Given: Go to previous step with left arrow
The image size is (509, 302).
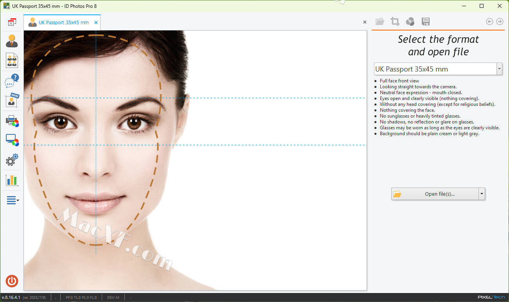Looking at the screenshot, I should (x=489, y=21).
